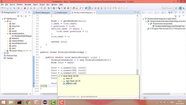Click the Skip All Breakpoints icon
Image resolution: width=186 pixels, height=105 pixels.
pos(14,8)
